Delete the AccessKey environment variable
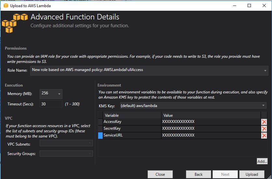Image resolution: width=272 pixels, height=179 pixels. point(264,122)
